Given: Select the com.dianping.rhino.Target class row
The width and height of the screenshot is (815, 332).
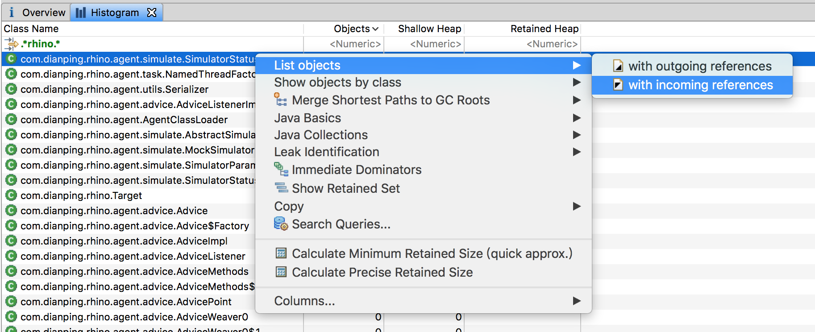Looking at the screenshot, I should 81,195.
